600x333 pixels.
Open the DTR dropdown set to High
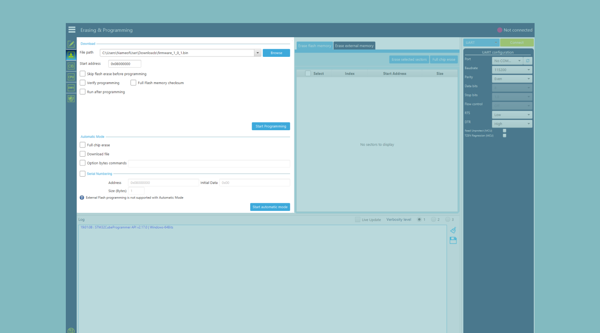(x=512, y=124)
